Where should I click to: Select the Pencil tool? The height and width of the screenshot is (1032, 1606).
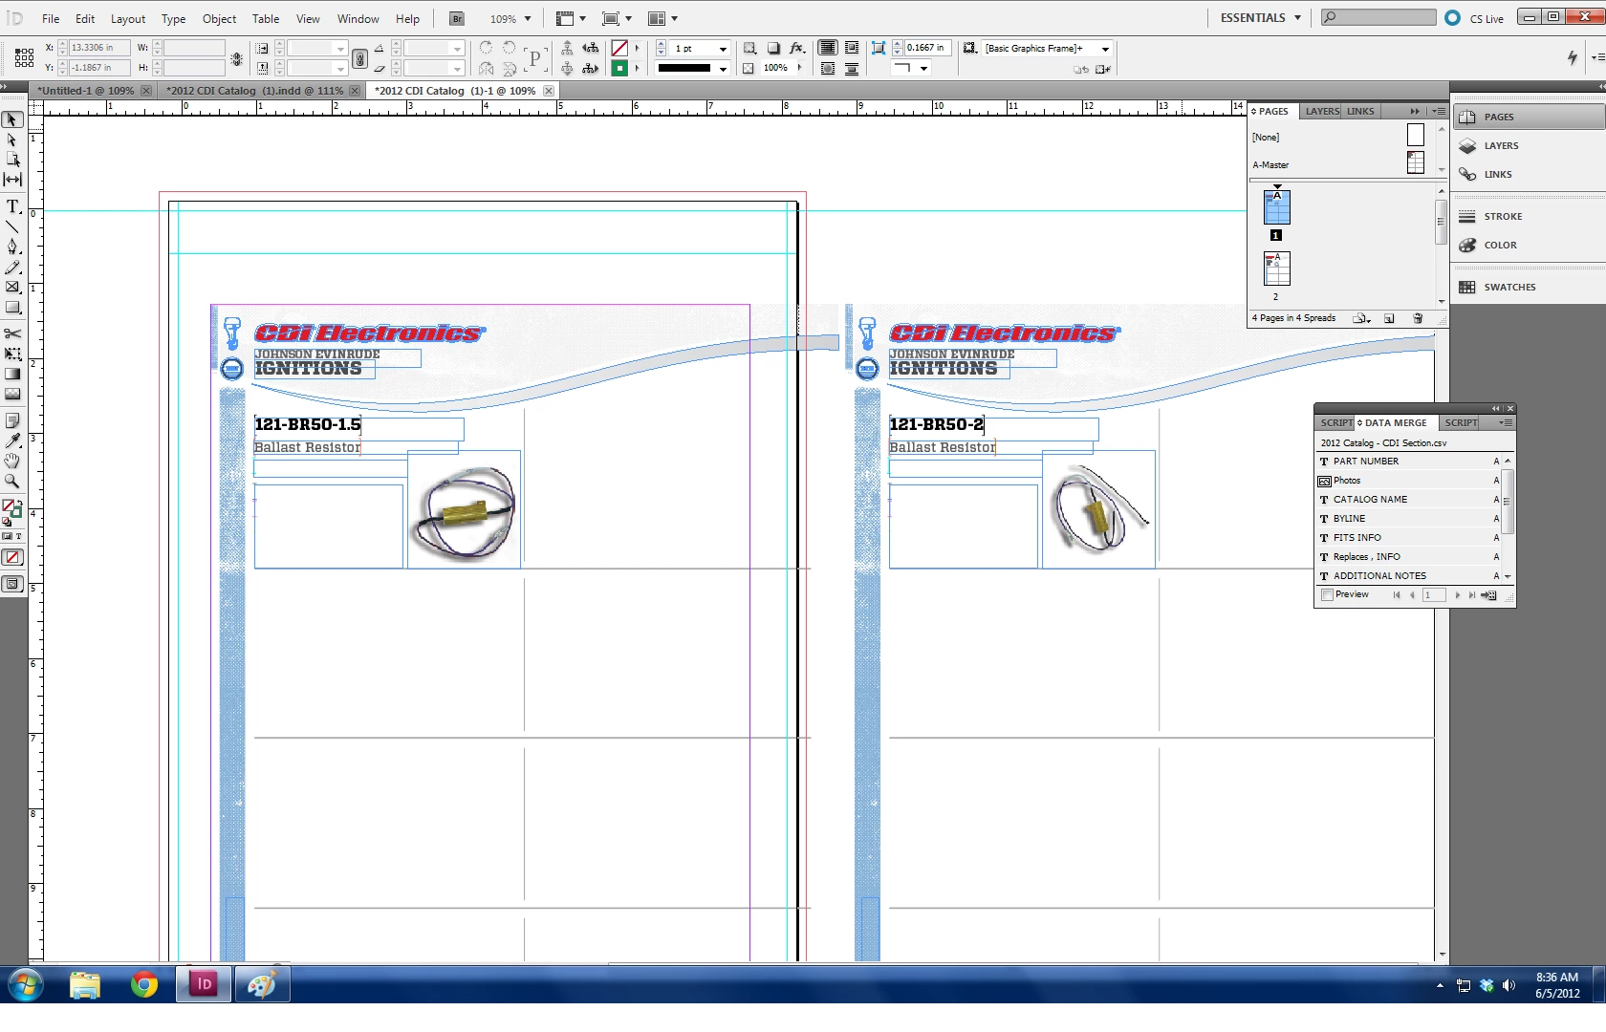12,268
